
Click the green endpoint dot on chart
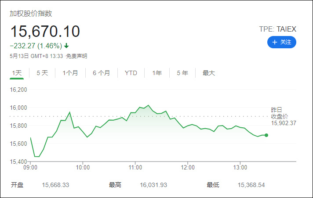tap(266, 135)
